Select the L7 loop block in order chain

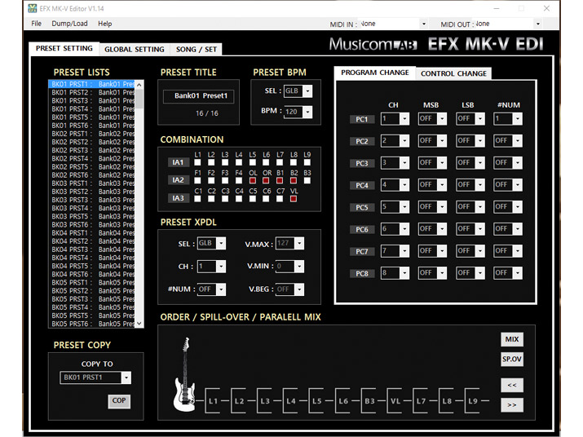(x=421, y=401)
